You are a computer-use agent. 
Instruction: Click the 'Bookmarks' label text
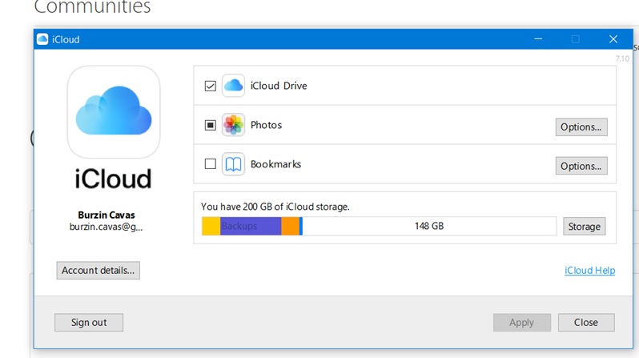(275, 164)
